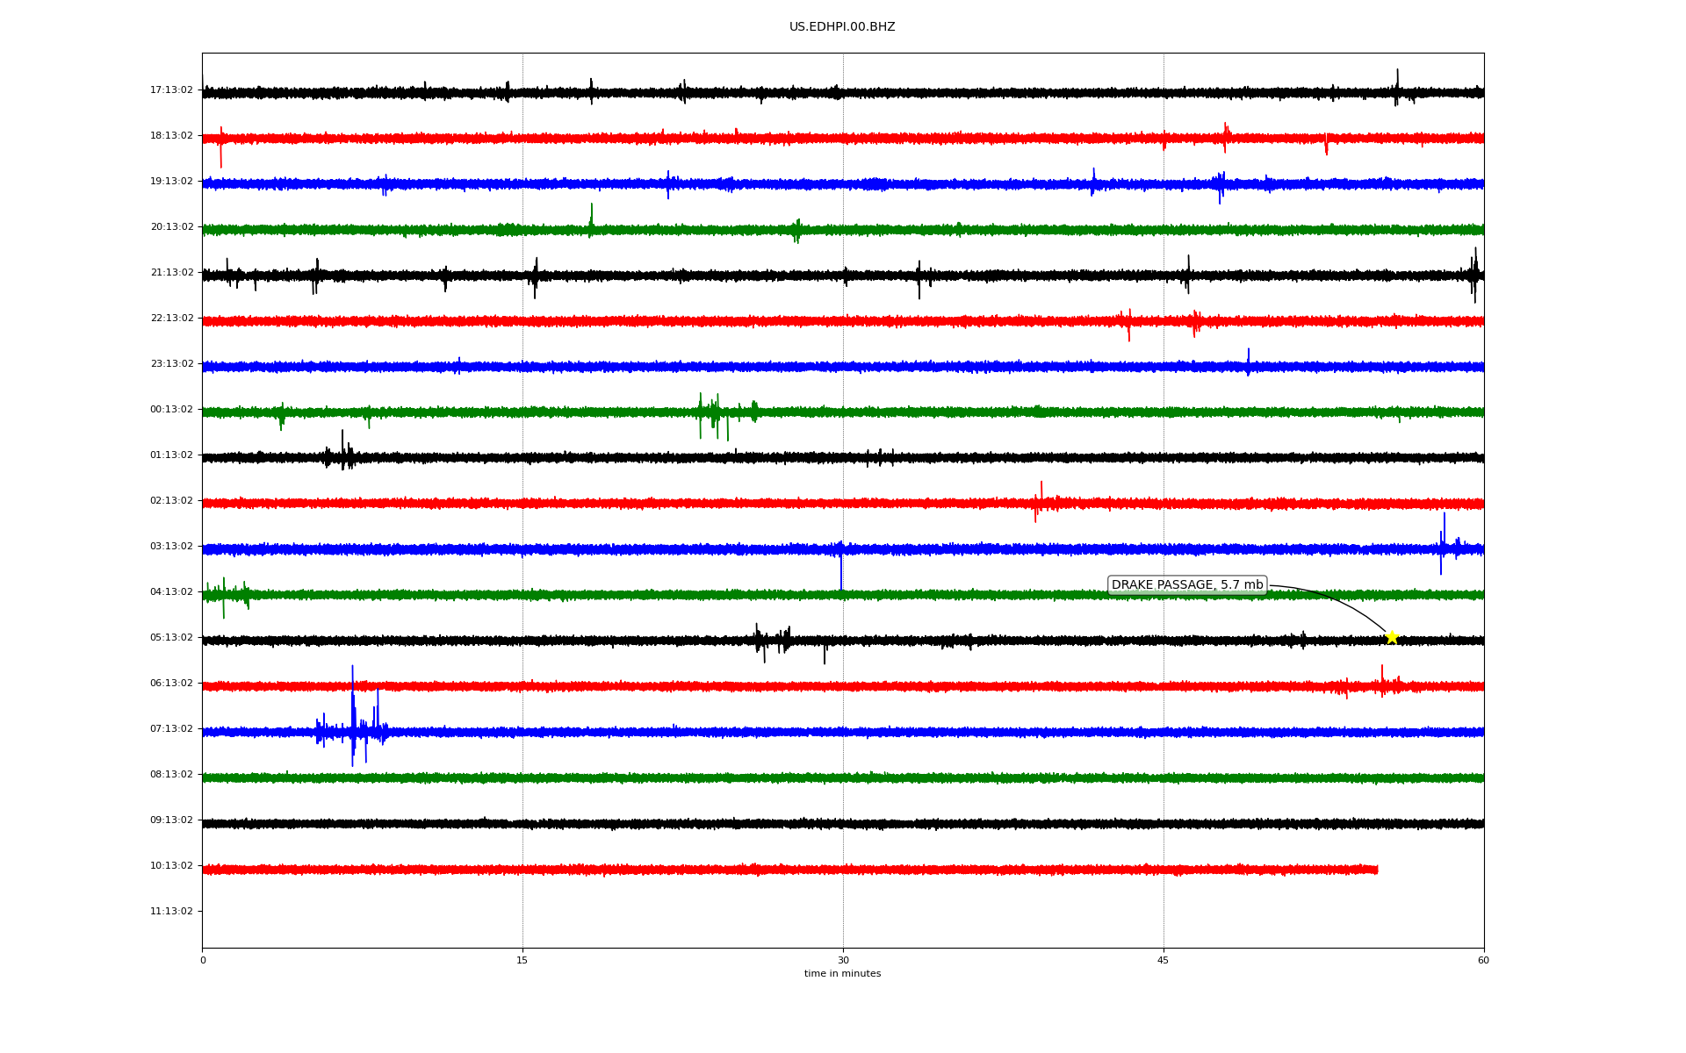Viewport: 1686px width, 1053px height.
Task: Click the DRAKE PASSAGE, 5.7 mb annotation
Action: 1187,585
